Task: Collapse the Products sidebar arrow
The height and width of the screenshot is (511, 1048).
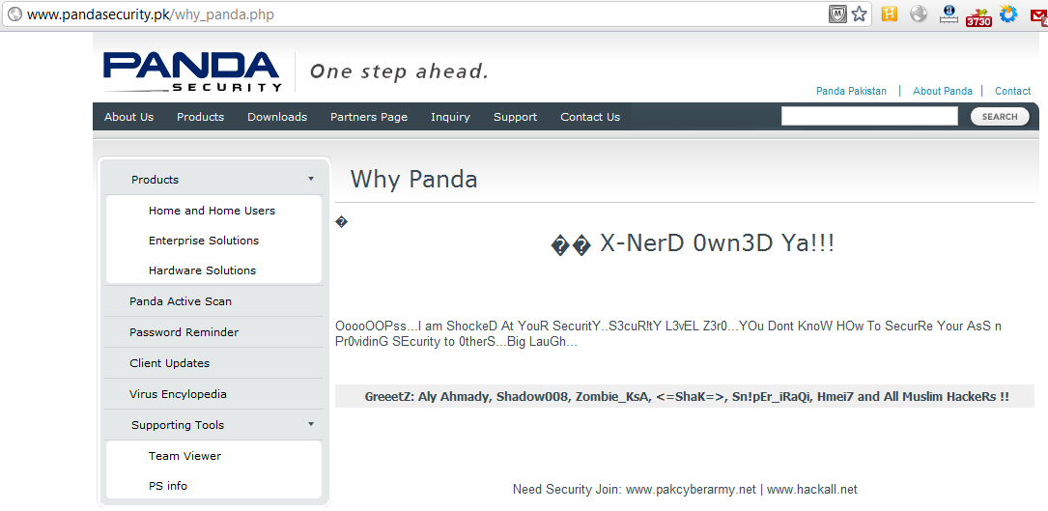Action: coord(311,179)
